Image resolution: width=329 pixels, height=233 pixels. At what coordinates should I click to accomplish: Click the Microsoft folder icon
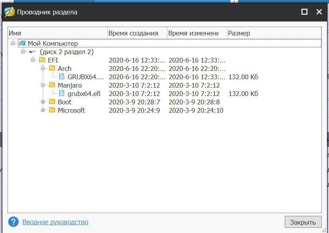coord(52,110)
